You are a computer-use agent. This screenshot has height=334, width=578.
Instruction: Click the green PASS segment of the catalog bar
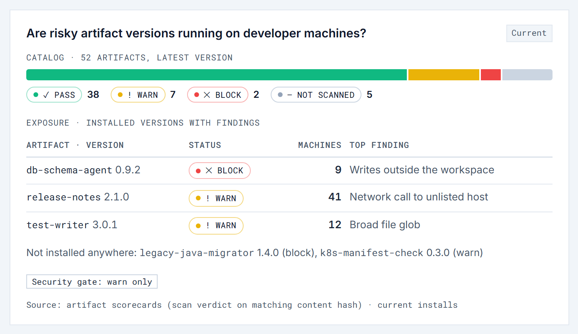(x=217, y=75)
